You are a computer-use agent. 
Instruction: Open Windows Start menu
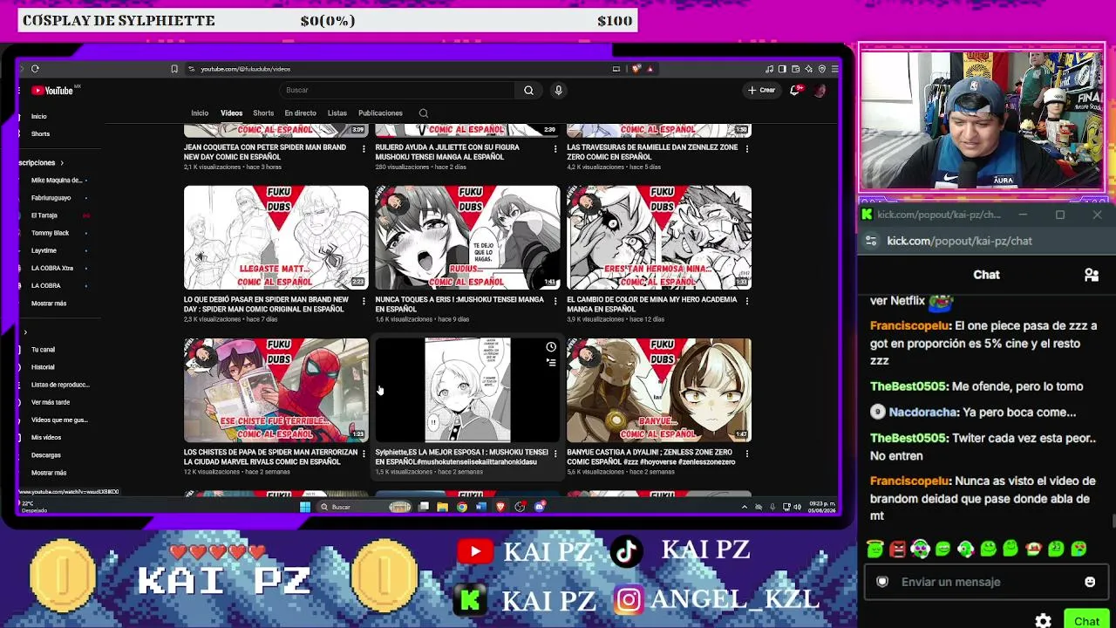[x=305, y=507]
